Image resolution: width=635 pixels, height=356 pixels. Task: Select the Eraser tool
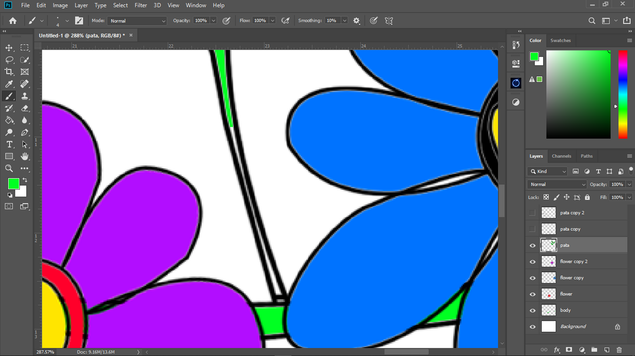pyautogui.click(x=25, y=108)
